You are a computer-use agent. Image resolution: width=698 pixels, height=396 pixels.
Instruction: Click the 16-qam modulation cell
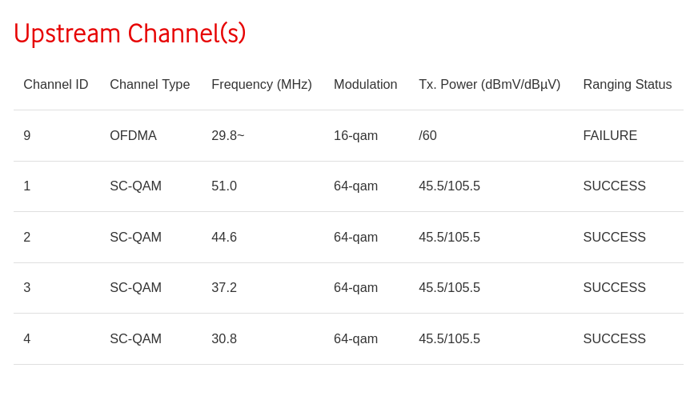point(355,135)
